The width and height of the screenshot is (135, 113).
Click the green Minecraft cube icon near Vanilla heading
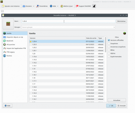[x=125, y=33]
